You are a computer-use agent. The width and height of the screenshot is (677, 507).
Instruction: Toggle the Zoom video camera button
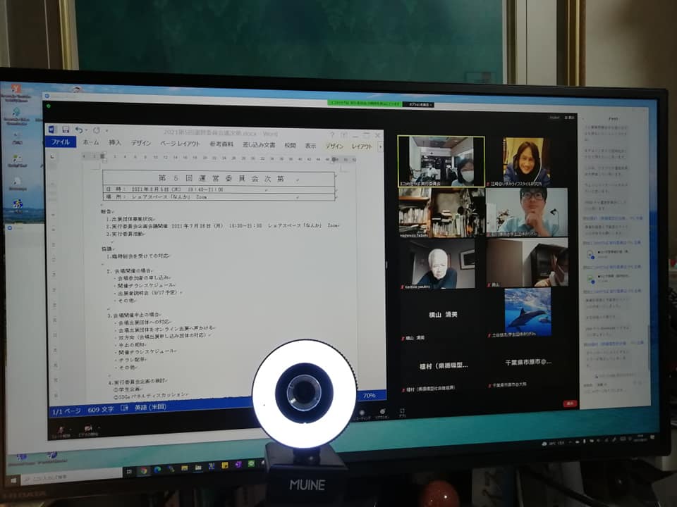pos(89,430)
